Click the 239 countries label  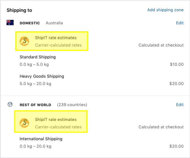pyautogui.click(x=72, y=105)
